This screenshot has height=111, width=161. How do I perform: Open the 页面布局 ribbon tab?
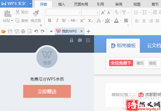tap(81, 4)
